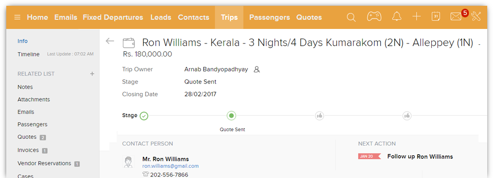
Task: Open the calendar icon
Action: click(x=436, y=17)
